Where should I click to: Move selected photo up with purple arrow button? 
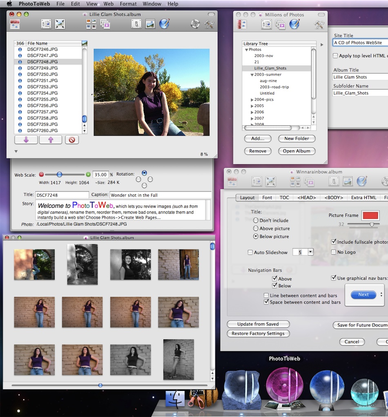51,140
